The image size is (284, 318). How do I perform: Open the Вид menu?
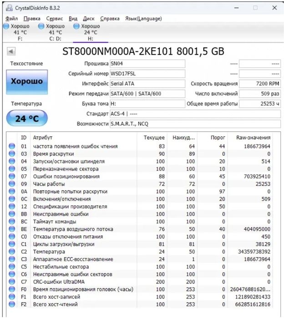pos(73,19)
